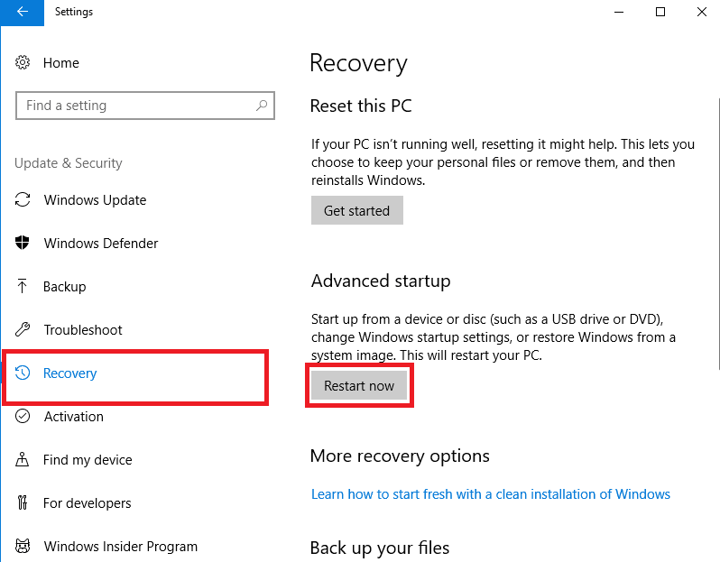Open the Windows Defender section
The image size is (720, 562).
click(x=100, y=243)
